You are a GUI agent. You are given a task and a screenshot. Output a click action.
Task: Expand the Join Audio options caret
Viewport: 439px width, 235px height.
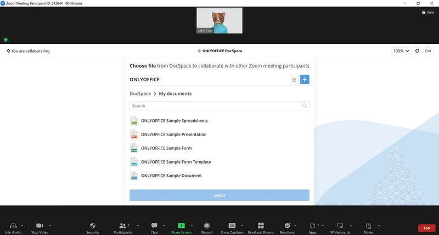(x=22, y=226)
